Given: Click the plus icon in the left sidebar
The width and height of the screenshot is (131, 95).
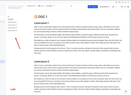Looking at the screenshot, I should tap(1, 22).
